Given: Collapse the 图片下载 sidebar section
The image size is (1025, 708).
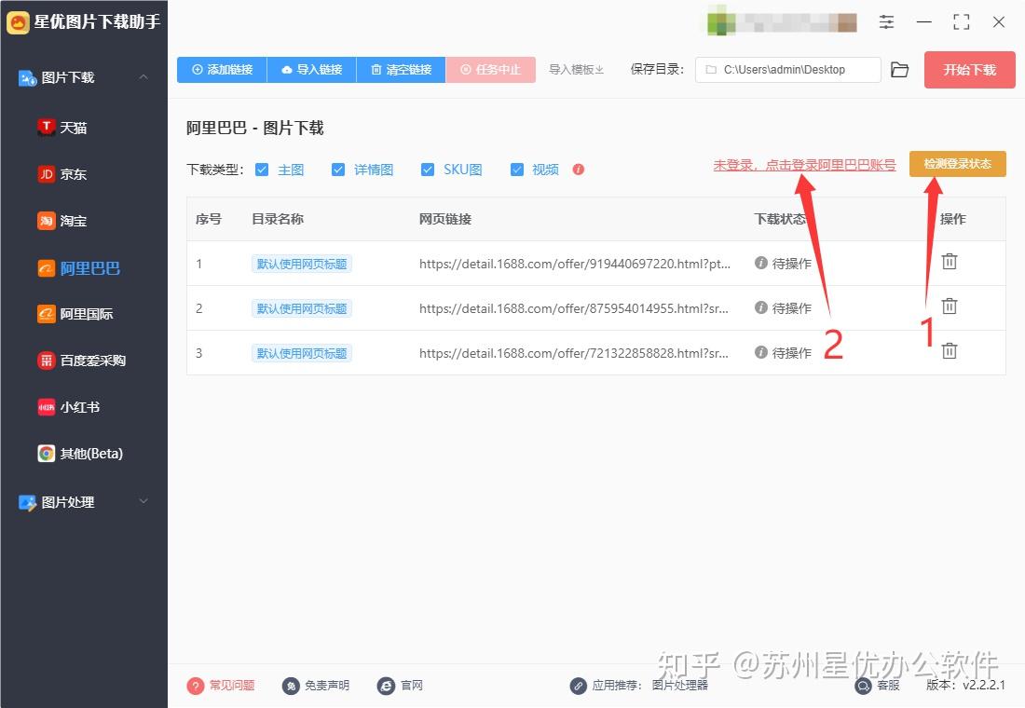Looking at the screenshot, I should coord(143,77).
